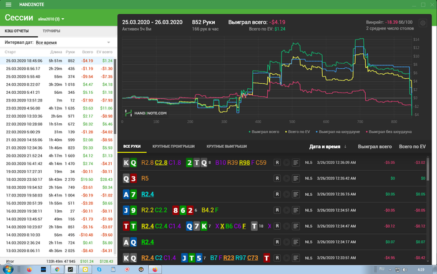Toggle 'Выиграл всего' chart series
Screen dimensions: 437x274
263,132
